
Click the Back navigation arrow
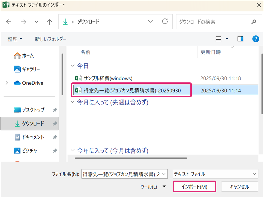[x=9, y=22]
